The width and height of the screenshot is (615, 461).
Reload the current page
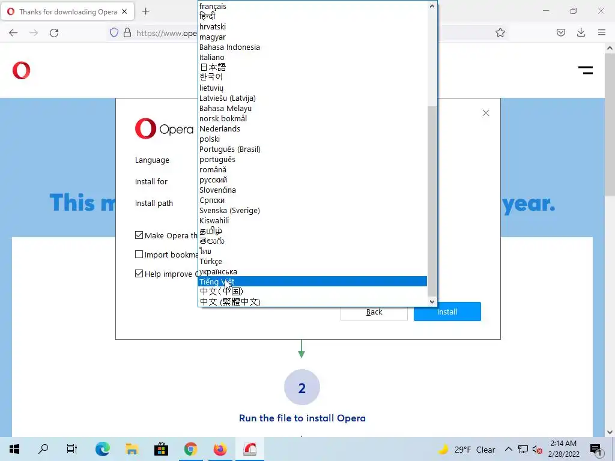click(x=54, y=33)
